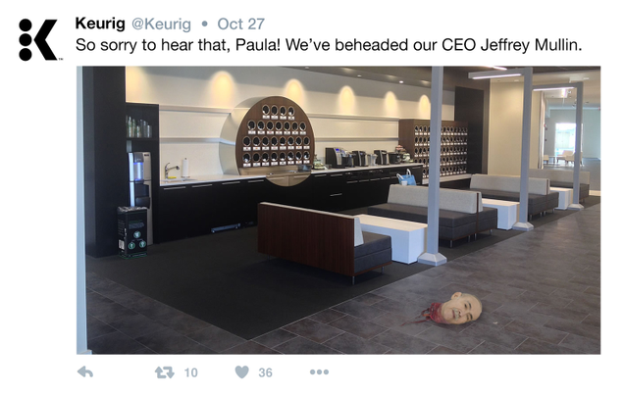
Task: Click the sink faucet in the photo
Action: (x=171, y=171)
